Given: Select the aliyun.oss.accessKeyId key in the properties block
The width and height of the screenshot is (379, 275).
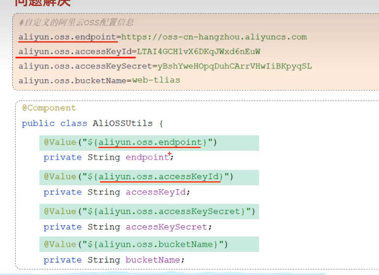Looking at the screenshot, I should pos(75,51).
